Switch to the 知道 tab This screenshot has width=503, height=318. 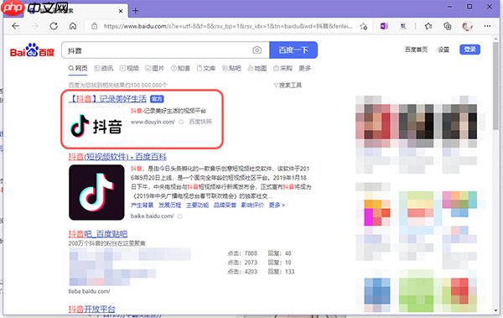(180, 69)
